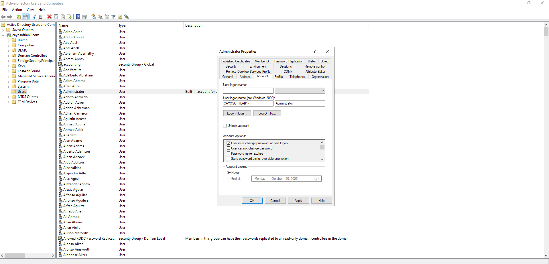Click the scissors Cut toolbar icon

click(34, 17)
